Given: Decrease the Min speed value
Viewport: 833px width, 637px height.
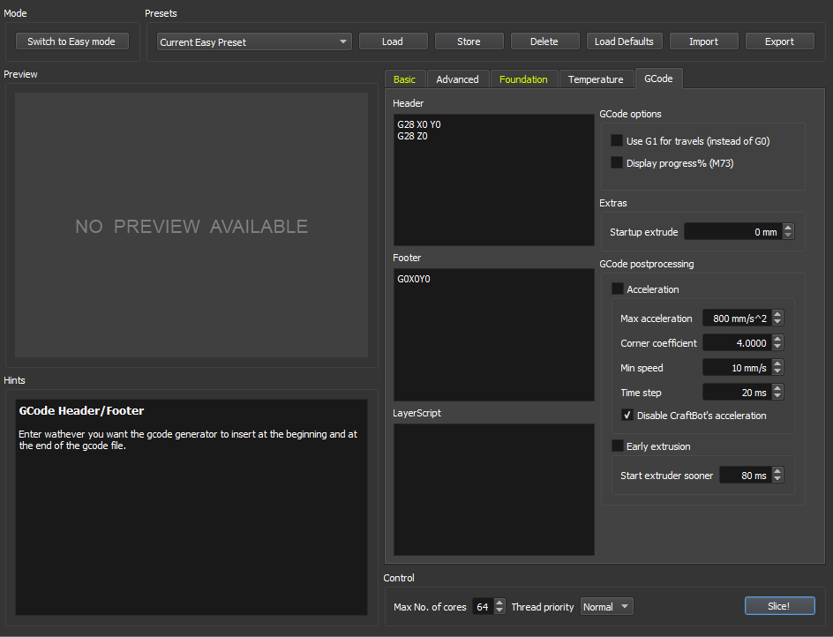Looking at the screenshot, I should click(777, 371).
